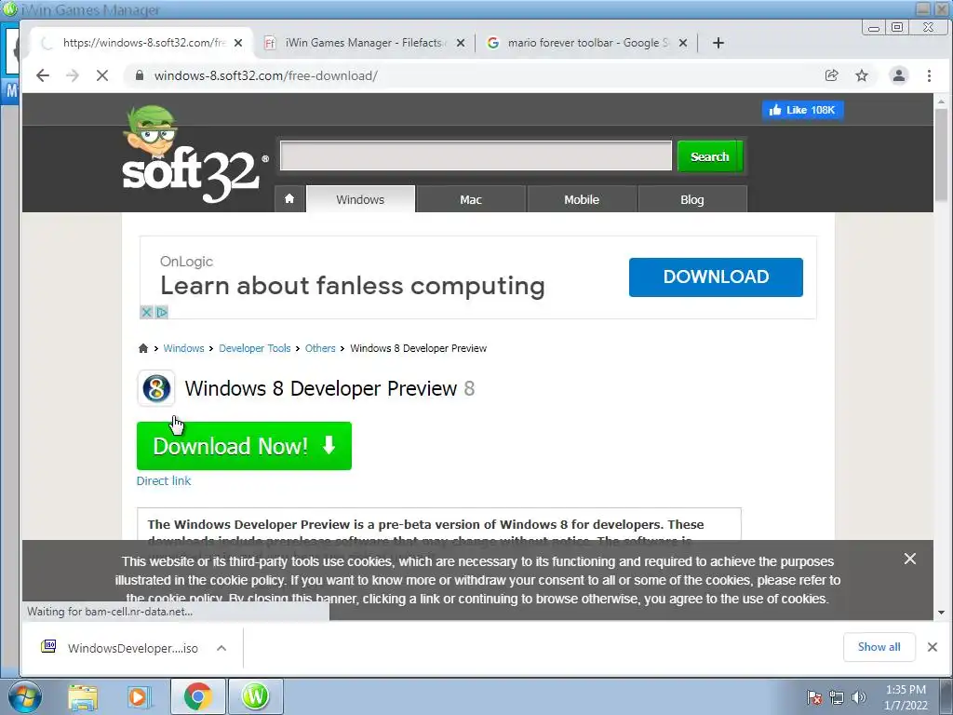Dismiss the cookie banner with X
The width and height of the screenshot is (953, 715).
click(910, 559)
